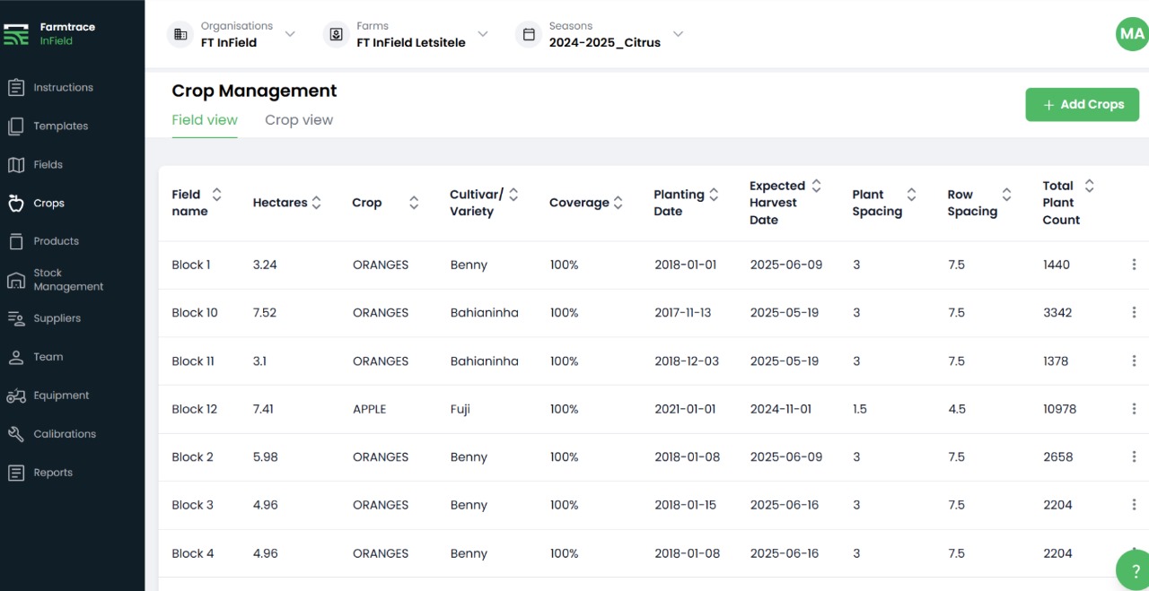1149x591 pixels.
Task: Select FT InField Letsitele farm label
Action: [411, 42]
